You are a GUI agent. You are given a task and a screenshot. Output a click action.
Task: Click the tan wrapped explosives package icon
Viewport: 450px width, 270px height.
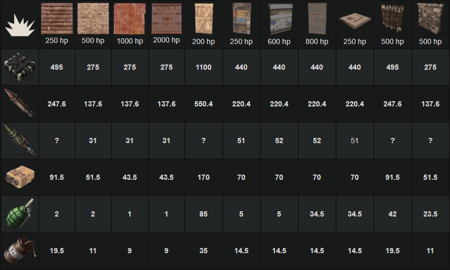click(x=20, y=177)
